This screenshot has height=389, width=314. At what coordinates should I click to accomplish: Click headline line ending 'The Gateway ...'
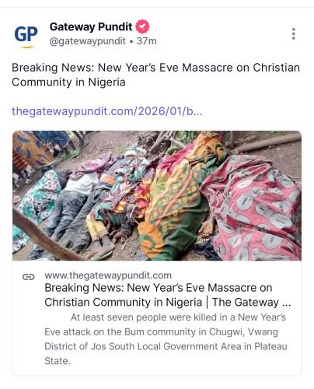pos(168,303)
